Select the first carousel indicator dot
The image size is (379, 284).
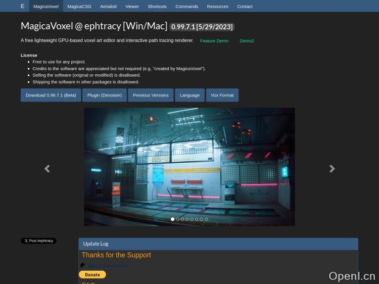click(173, 219)
